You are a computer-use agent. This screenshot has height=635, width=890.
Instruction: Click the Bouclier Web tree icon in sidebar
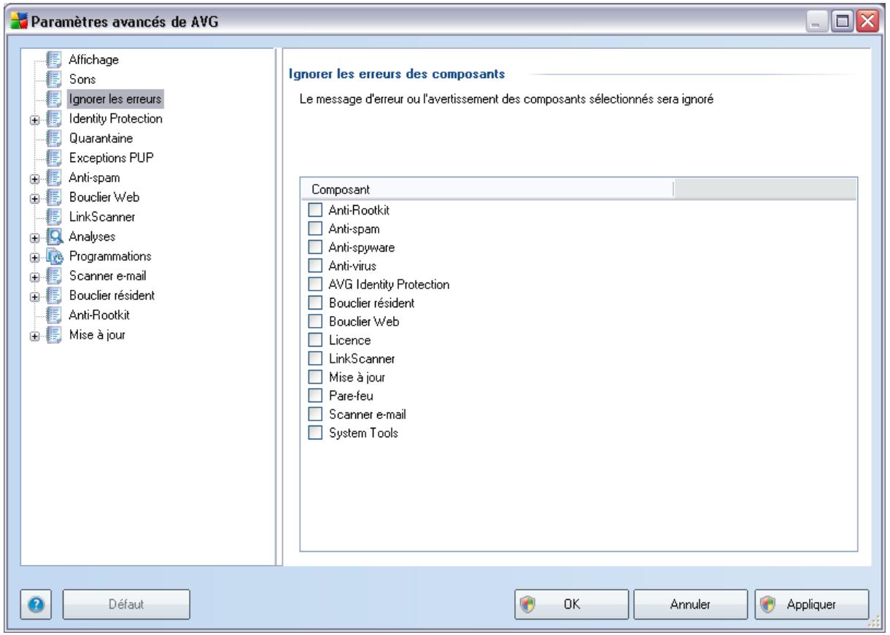(x=53, y=197)
